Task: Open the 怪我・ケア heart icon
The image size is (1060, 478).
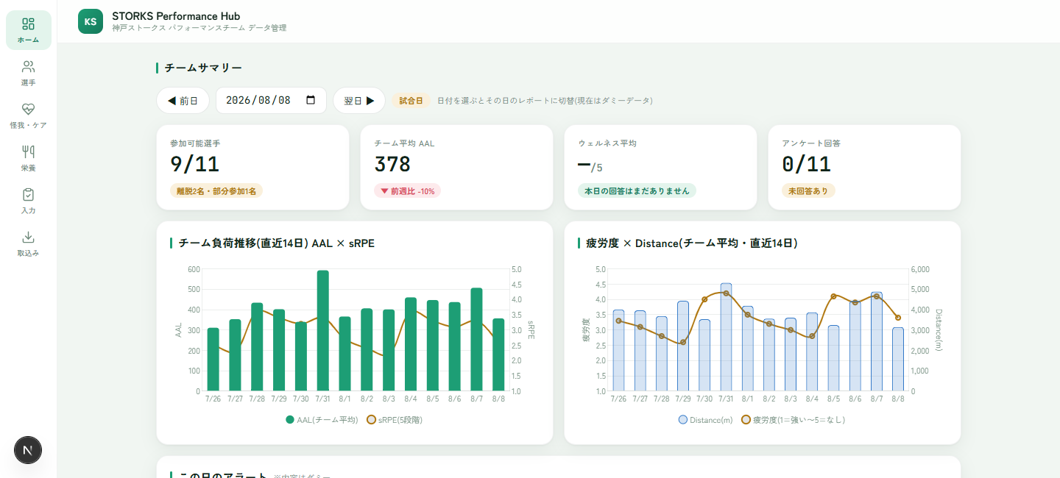Action: click(29, 115)
